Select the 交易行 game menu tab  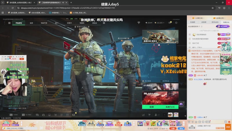69,23
